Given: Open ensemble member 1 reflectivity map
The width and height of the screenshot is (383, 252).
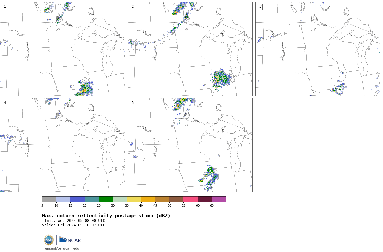Looking at the screenshot, I should coord(62,49).
